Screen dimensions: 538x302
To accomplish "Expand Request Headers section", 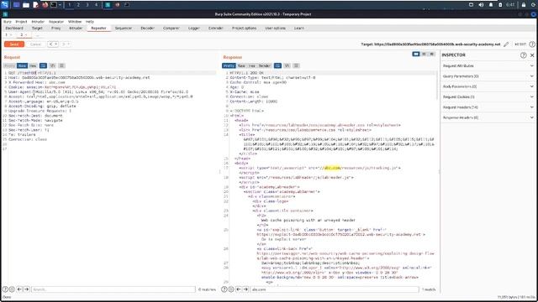I will (488, 107).
